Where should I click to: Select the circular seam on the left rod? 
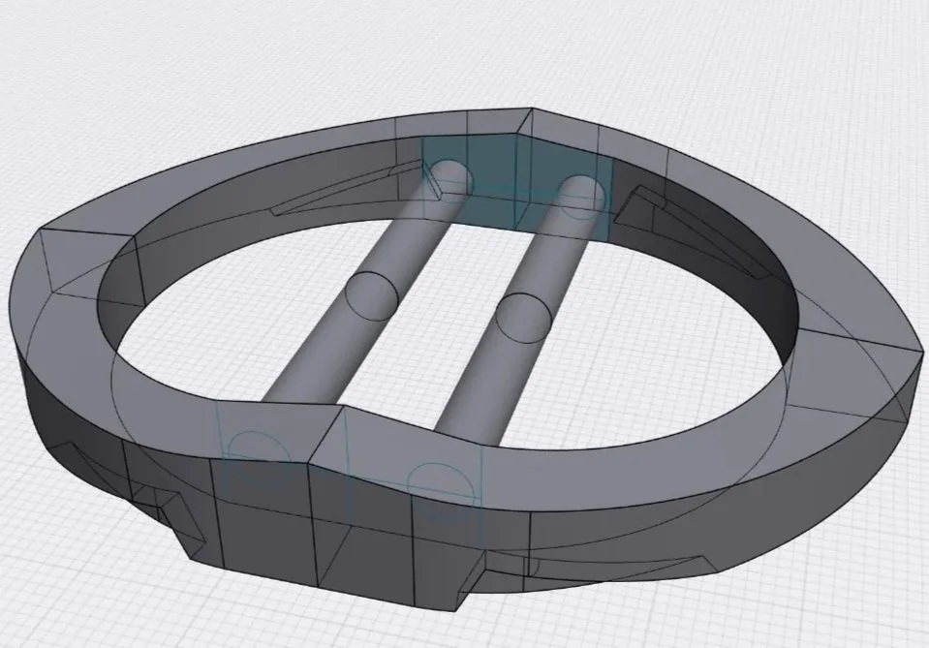coord(371,296)
